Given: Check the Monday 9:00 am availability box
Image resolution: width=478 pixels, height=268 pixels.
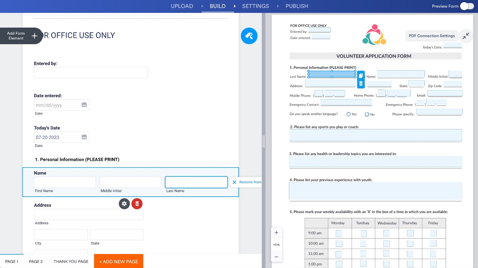Looking at the screenshot, I should click(339, 233).
